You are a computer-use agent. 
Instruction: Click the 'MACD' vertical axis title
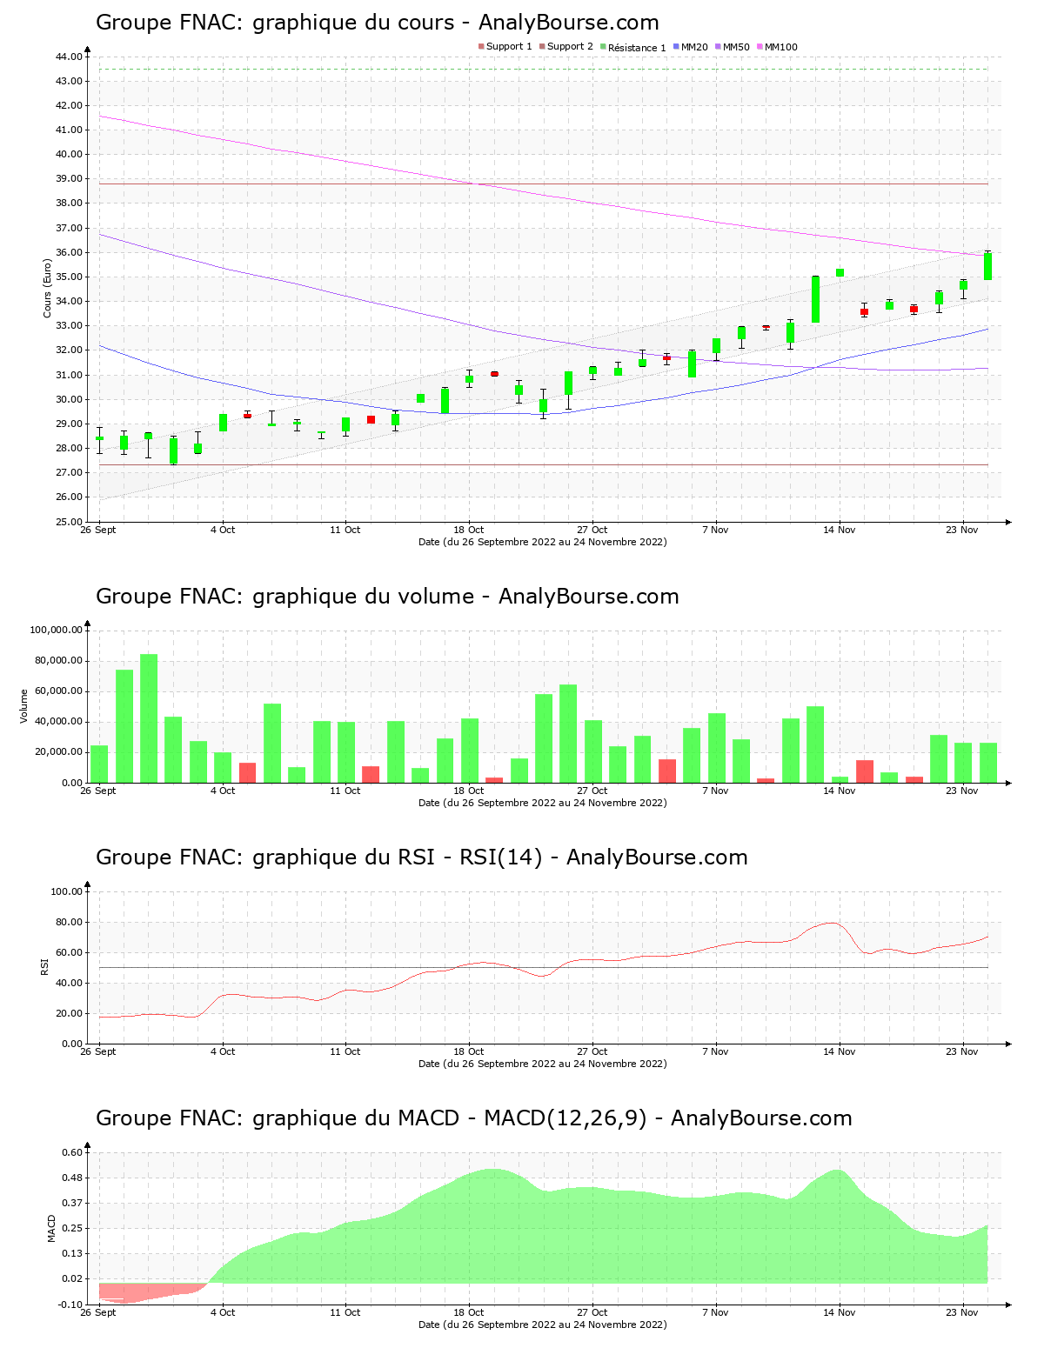[51, 1228]
